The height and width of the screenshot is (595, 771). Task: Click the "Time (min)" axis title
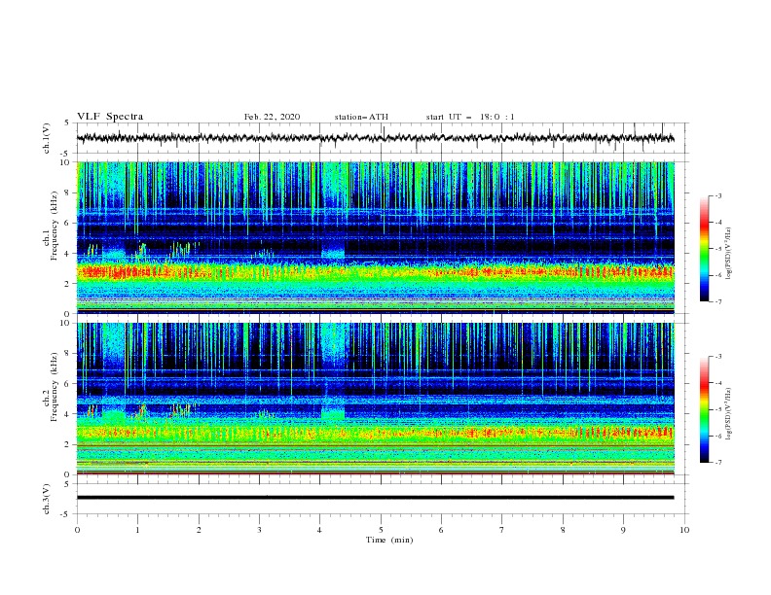pyautogui.click(x=389, y=540)
